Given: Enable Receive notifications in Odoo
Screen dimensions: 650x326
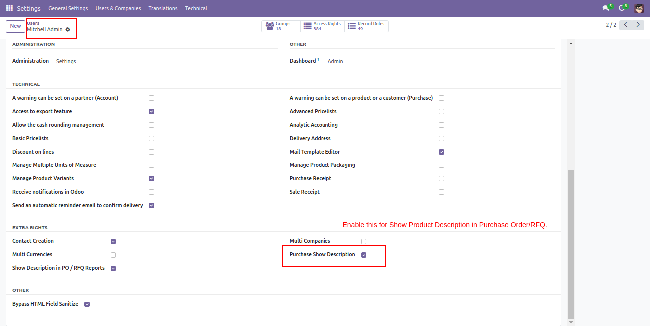Looking at the screenshot, I should (x=151, y=192).
